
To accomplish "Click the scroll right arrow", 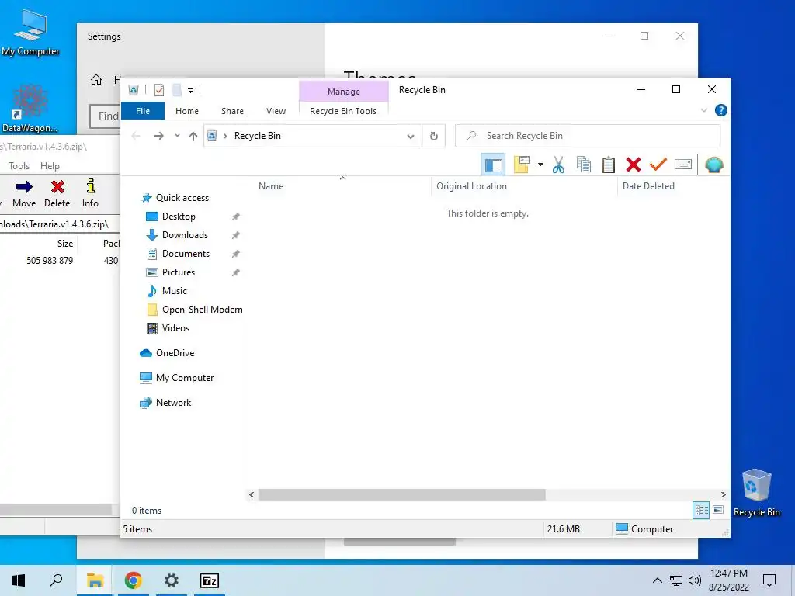I will (x=723, y=494).
